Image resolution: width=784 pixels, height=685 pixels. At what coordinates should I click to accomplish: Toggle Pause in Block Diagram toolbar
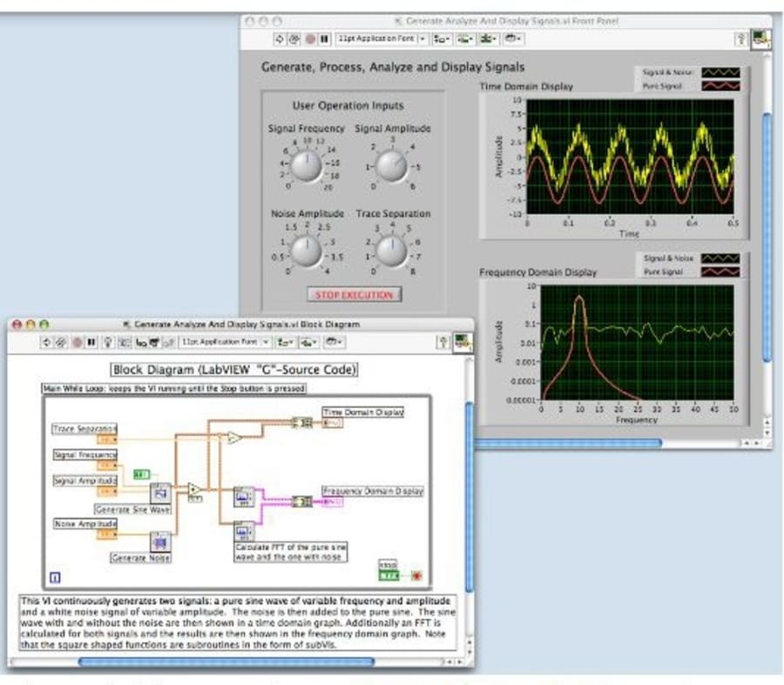pos(91,342)
